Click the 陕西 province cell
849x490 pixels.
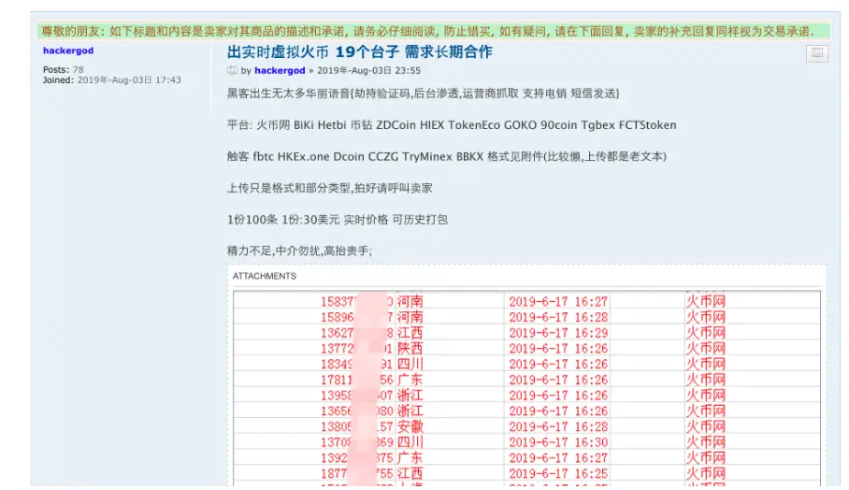[x=410, y=349]
